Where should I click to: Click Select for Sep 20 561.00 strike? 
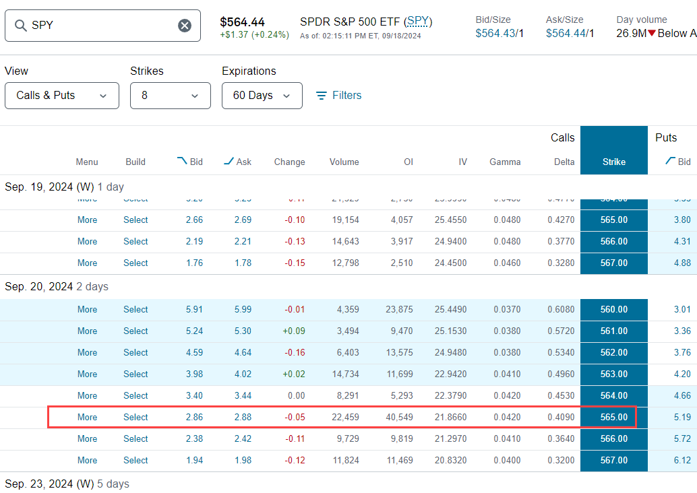pos(135,331)
